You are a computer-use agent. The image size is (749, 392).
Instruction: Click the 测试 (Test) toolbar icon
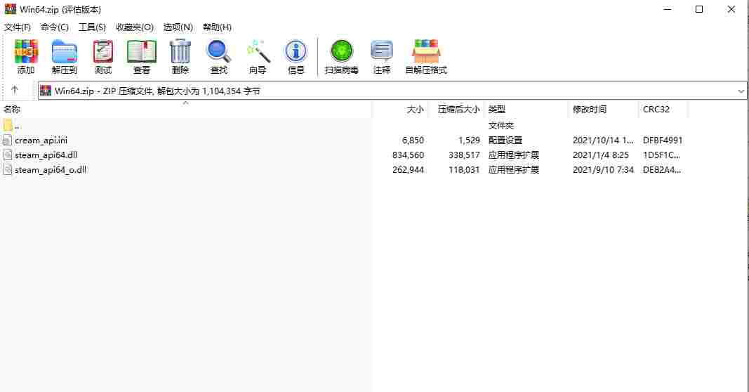103,51
